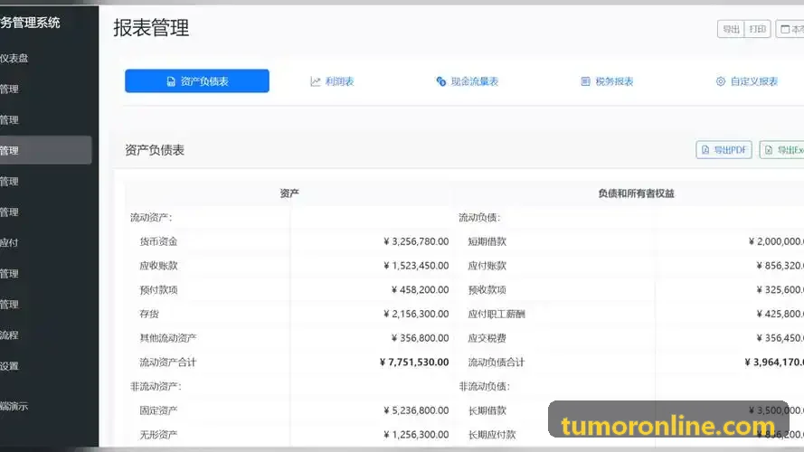Click the calendar icon at top right
Viewport: 804px width, 452px height.
click(785, 29)
